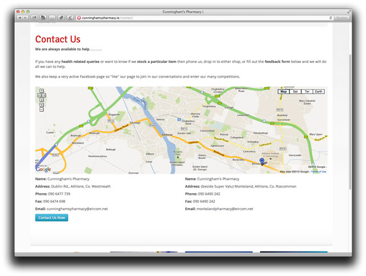Click the blank toolbar button beside RSS icon
This screenshot has height=276, width=366.
pyautogui.click(x=52, y=18)
